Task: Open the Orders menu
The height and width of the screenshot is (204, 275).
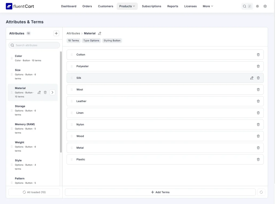Action: (x=87, y=6)
